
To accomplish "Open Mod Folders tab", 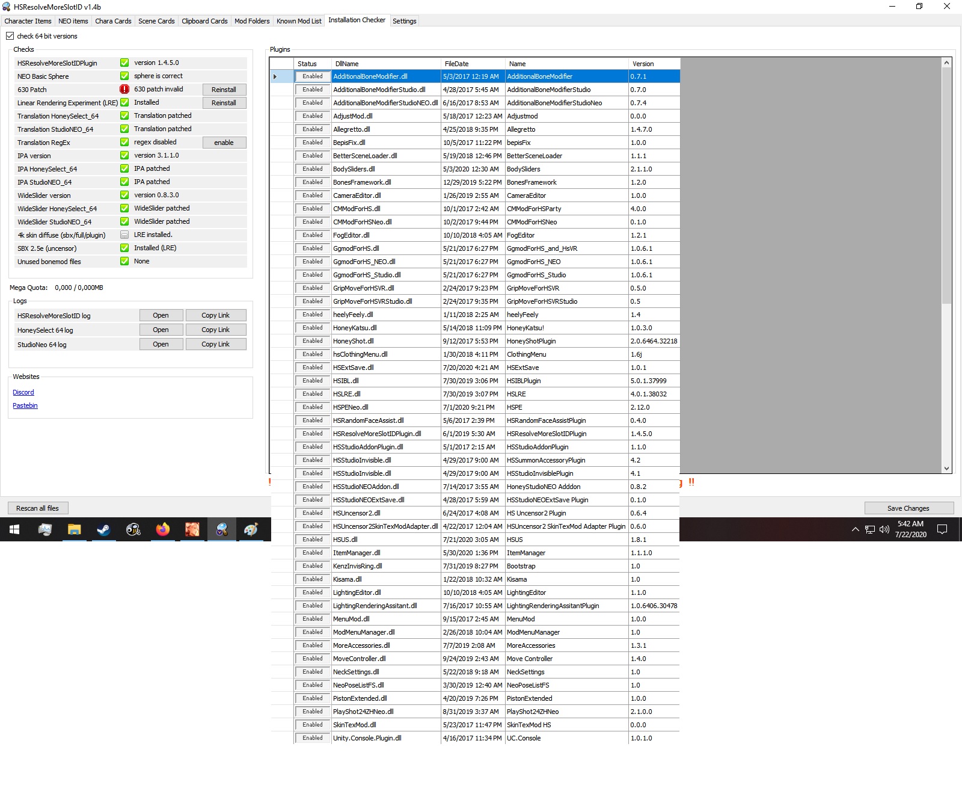I will (252, 21).
